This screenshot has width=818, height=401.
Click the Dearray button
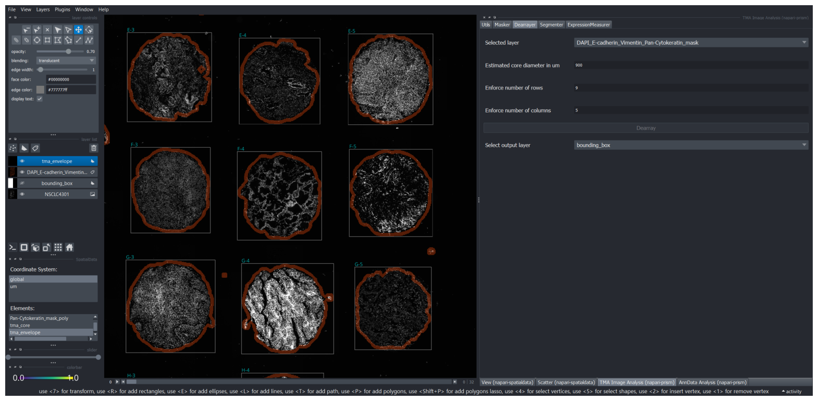[x=646, y=128]
